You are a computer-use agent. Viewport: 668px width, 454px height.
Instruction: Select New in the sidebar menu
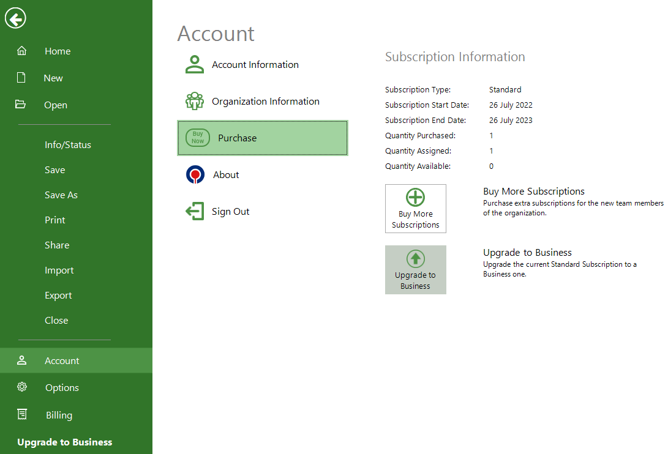coord(77,78)
